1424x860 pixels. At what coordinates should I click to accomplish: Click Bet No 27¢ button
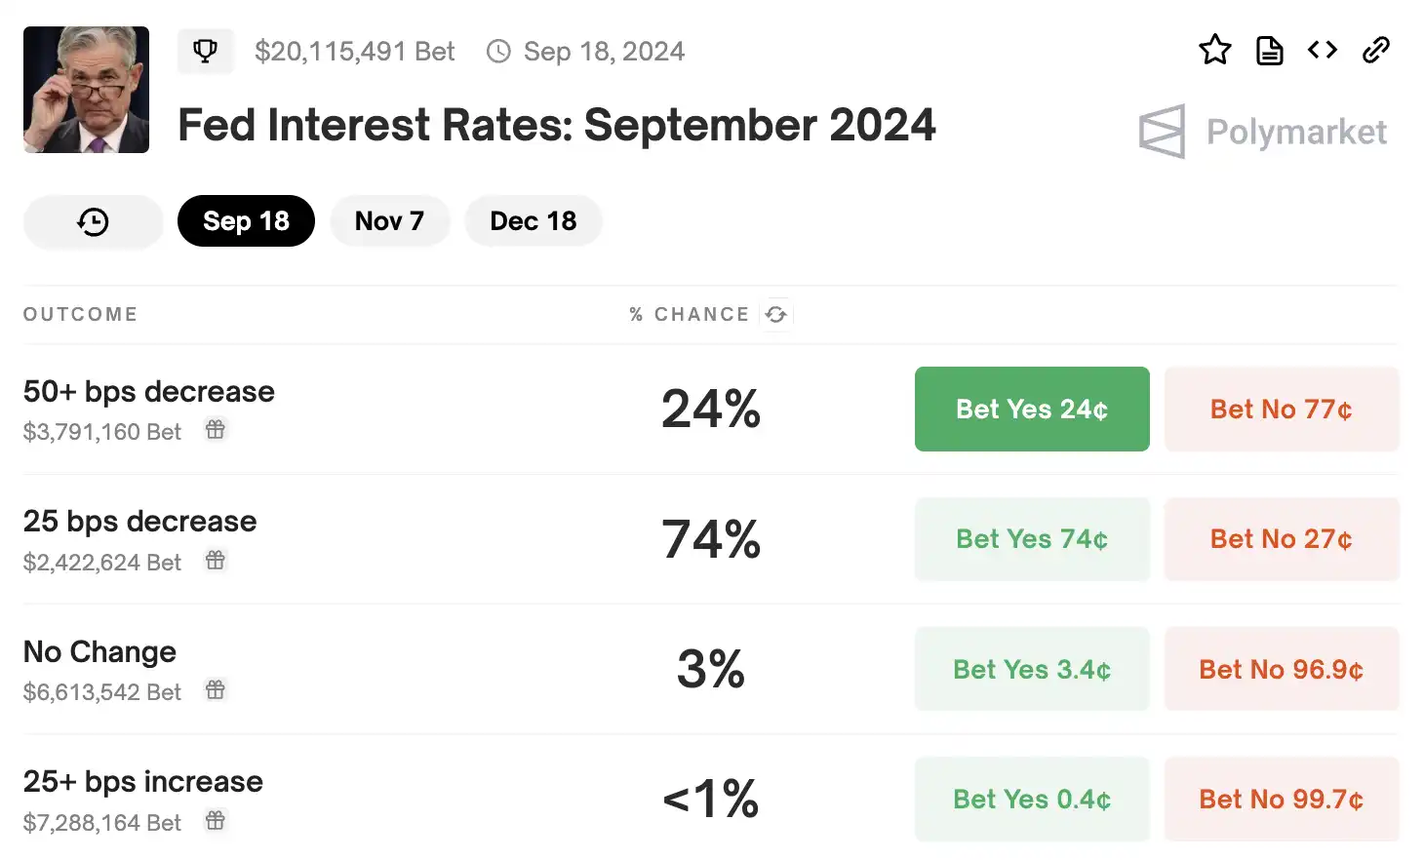(1281, 539)
